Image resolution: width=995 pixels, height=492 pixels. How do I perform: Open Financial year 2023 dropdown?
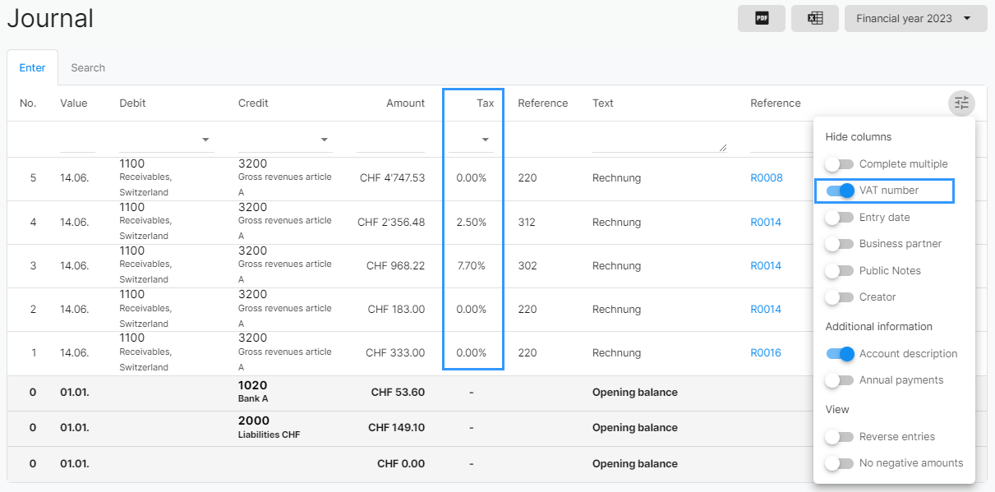point(915,18)
